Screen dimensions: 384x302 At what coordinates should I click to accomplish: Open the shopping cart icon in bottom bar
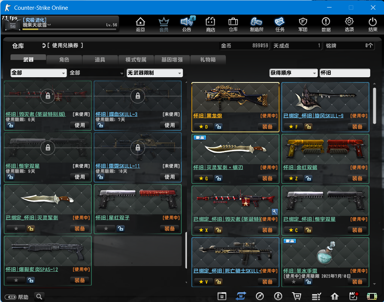point(297,296)
